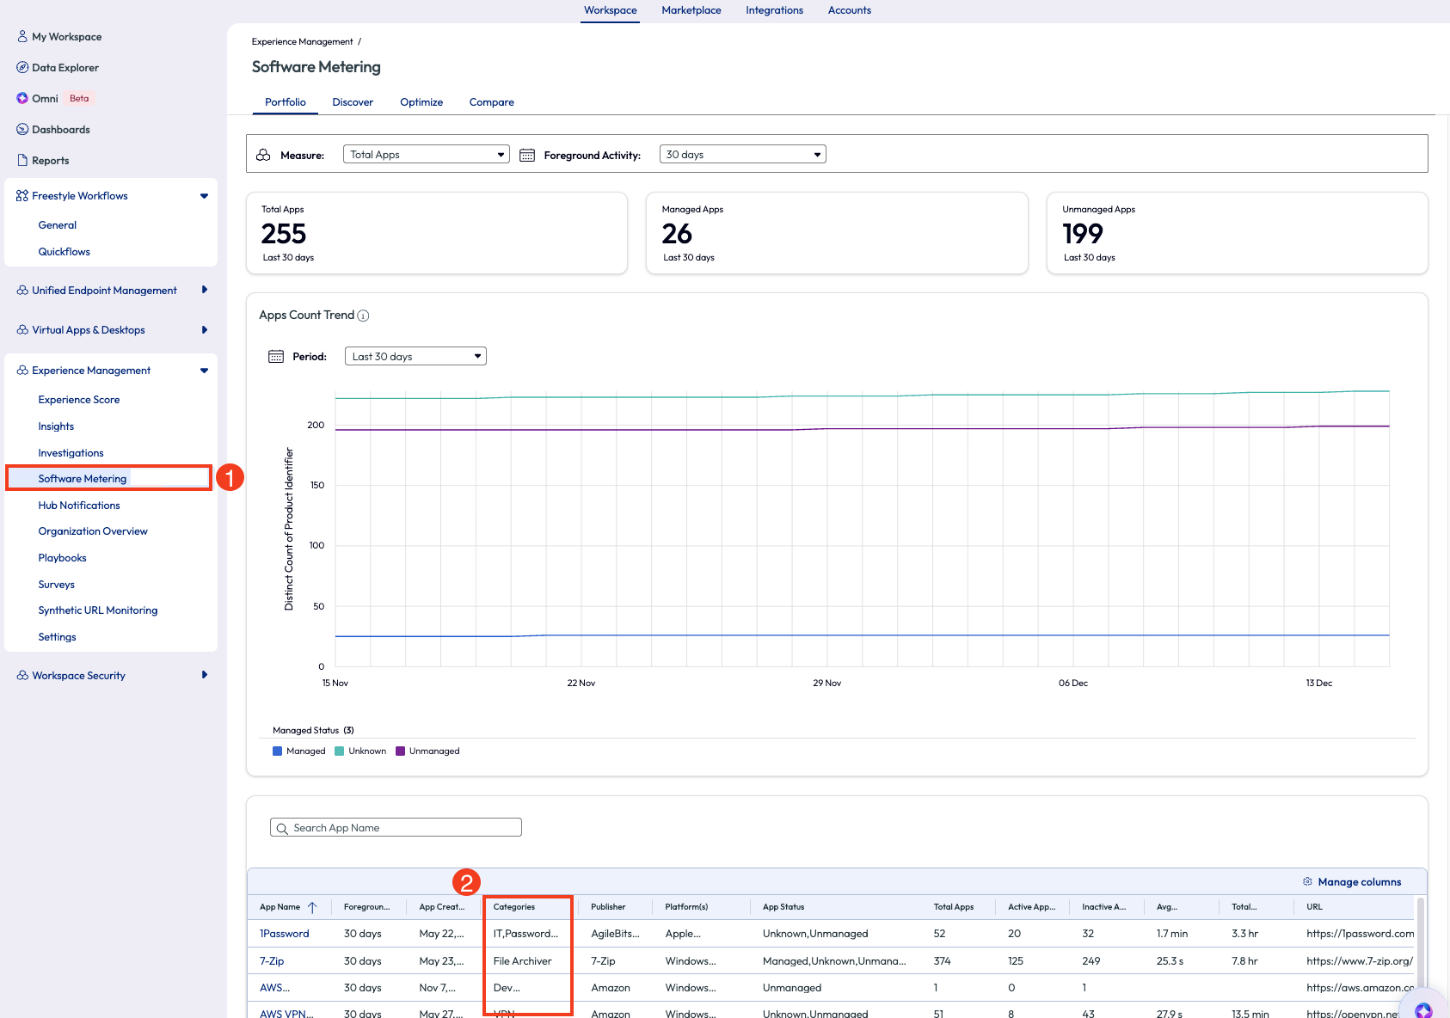
Task: Click the Foreground Activity calendar icon
Action: (x=527, y=156)
